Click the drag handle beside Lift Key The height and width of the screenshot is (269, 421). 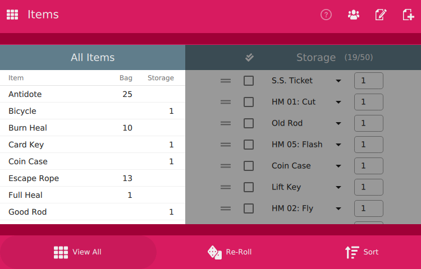tap(226, 187)
